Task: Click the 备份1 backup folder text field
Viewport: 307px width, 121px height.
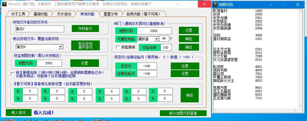Action: point(40,29)
